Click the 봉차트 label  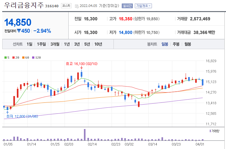tap(152, 44)
